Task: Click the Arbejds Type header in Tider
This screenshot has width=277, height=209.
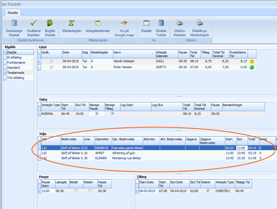Action: [50, 106]
